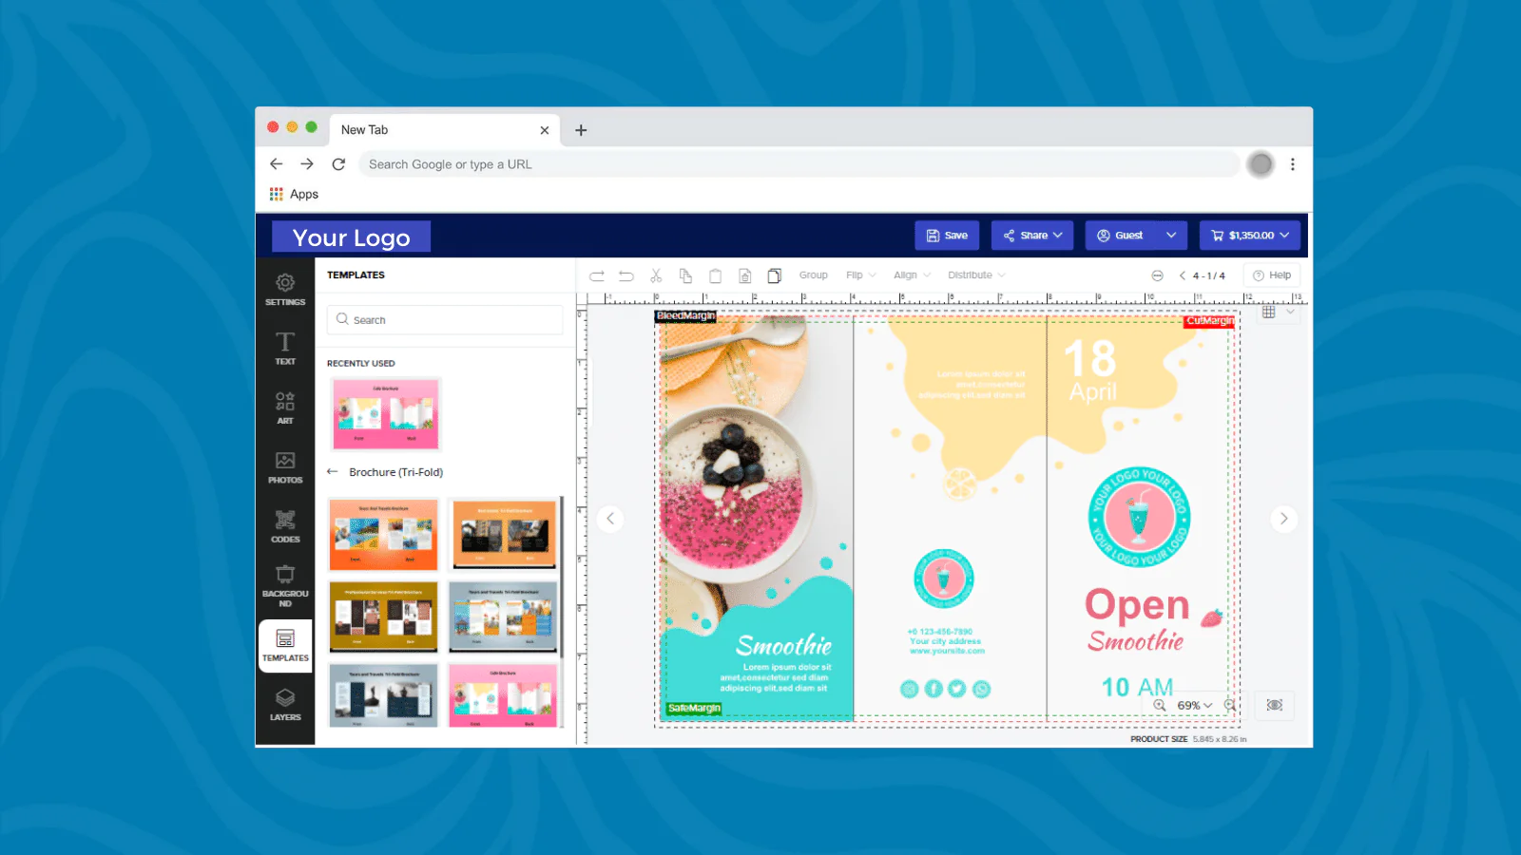Click the Help button
Image resolution: width=1521 pixels, height=855 pixels.
click(x=1272, y=275)
